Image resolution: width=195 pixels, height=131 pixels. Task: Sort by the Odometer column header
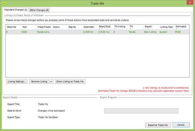[90, 27]
